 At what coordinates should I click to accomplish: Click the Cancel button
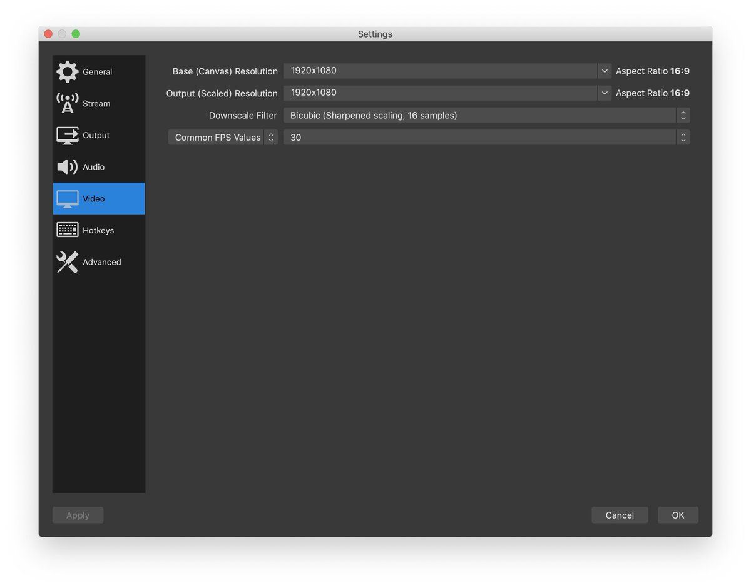[620, 515]
